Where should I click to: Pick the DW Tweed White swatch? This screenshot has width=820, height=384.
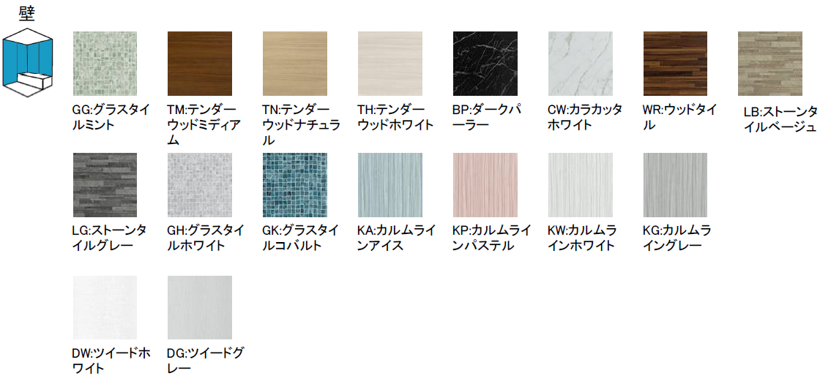(105, 308)
